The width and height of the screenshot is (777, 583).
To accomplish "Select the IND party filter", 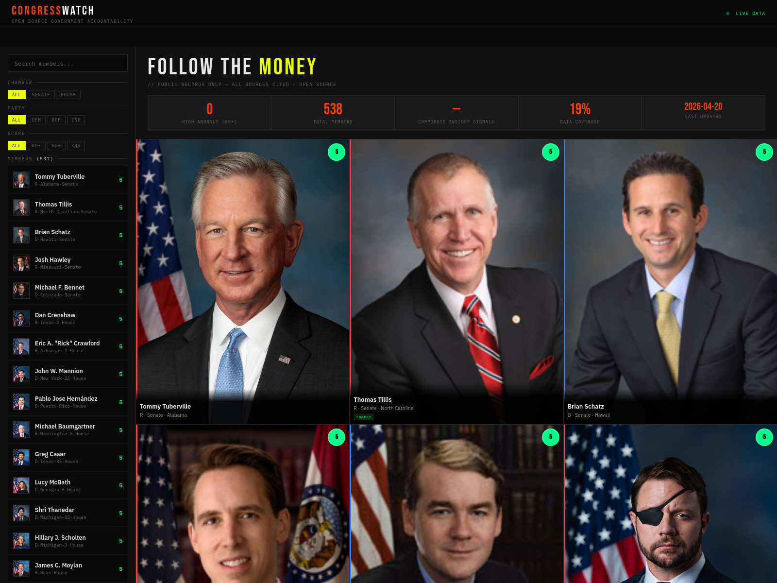I will click(76, 120).
